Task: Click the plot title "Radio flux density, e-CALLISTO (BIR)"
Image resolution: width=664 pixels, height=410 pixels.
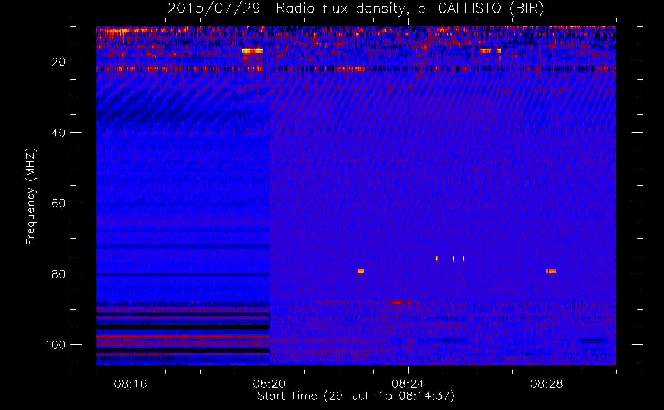Action: pos(410,8)
